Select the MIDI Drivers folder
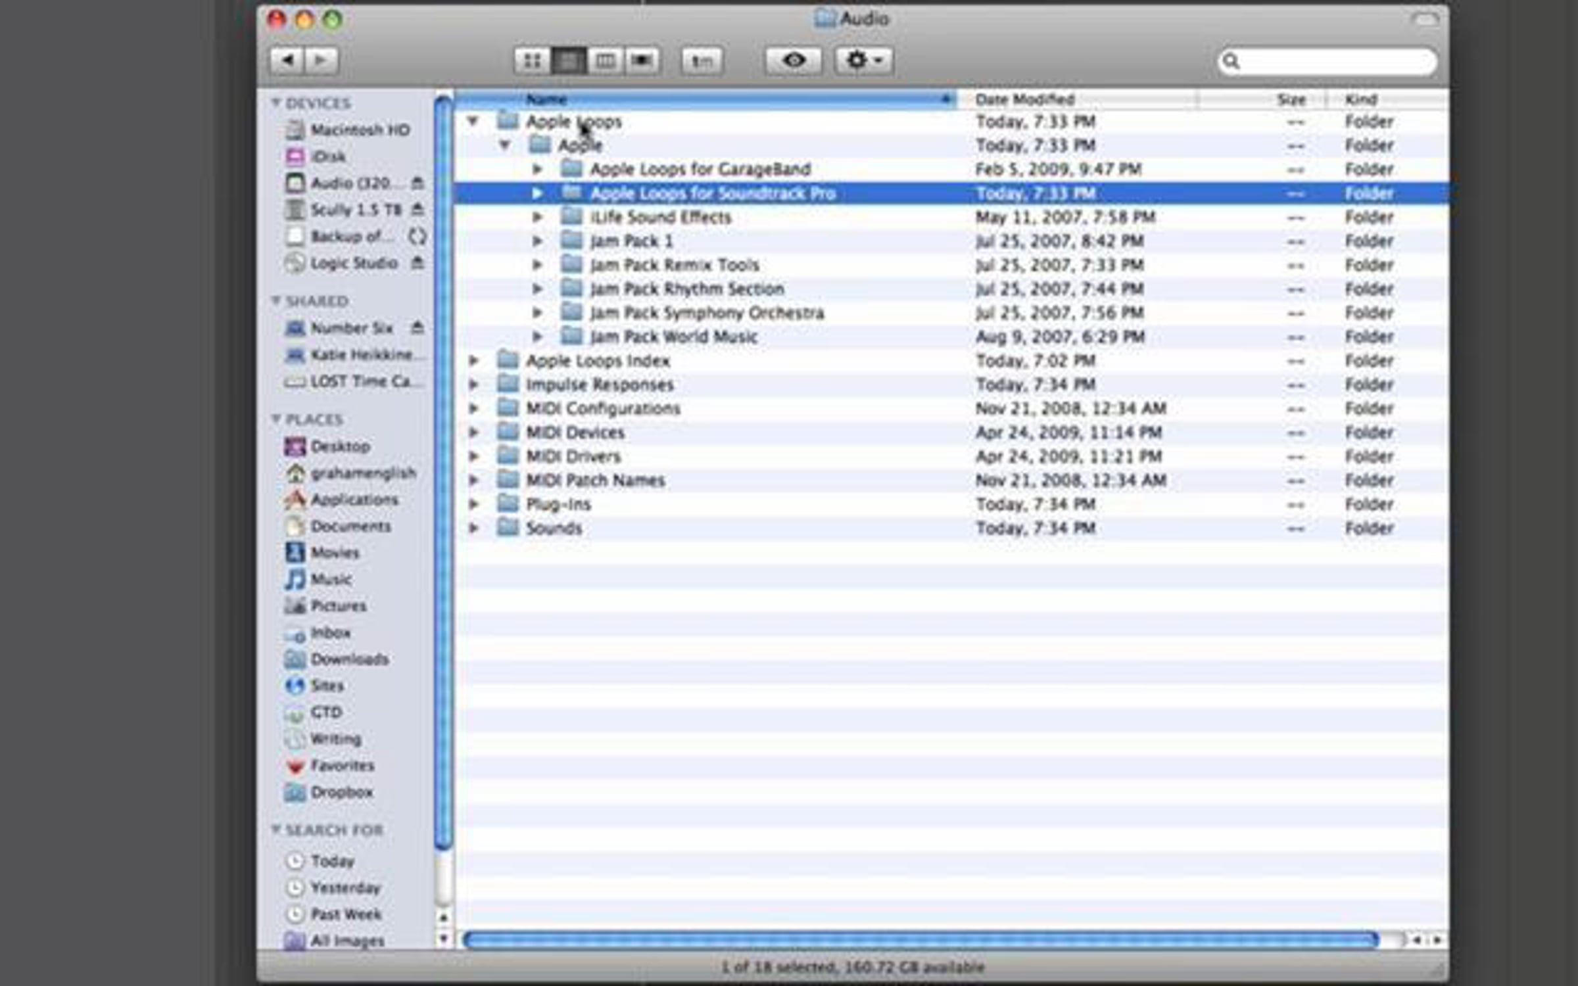The image size is (1578, 986). click(x=951, y=456)
